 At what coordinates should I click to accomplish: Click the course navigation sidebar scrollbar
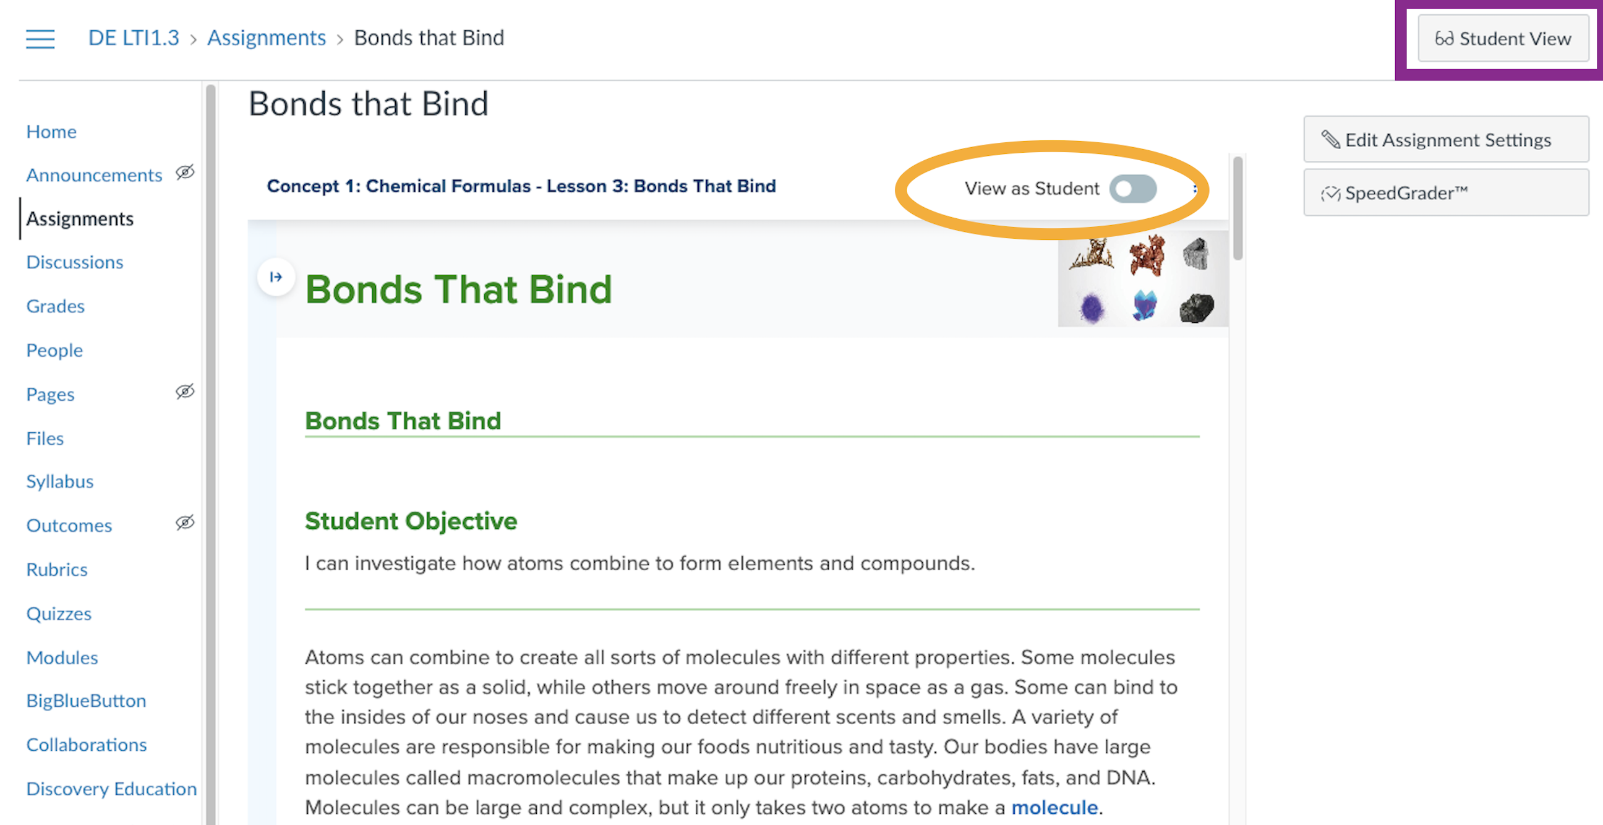click(x=210, y=435)
